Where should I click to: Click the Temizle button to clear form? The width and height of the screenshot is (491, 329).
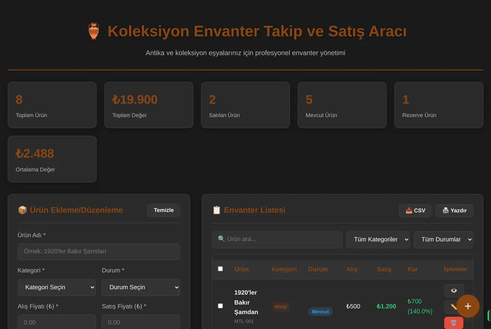164,210
